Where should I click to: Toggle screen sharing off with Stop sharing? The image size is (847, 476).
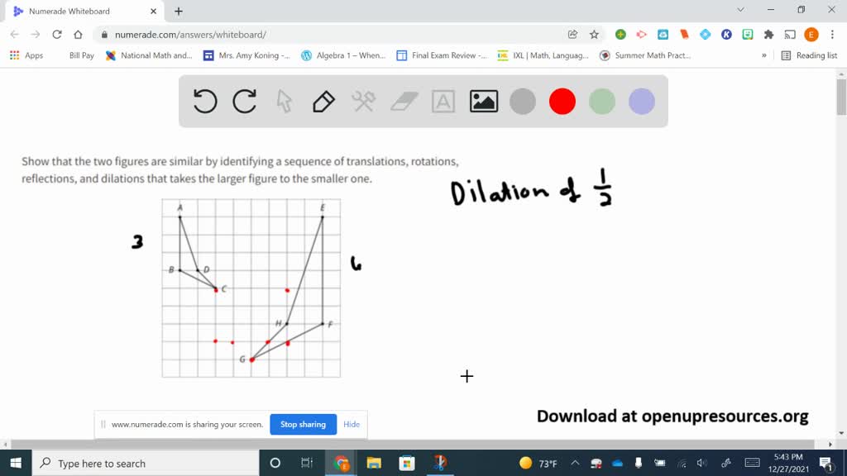[x=303, y=424]
